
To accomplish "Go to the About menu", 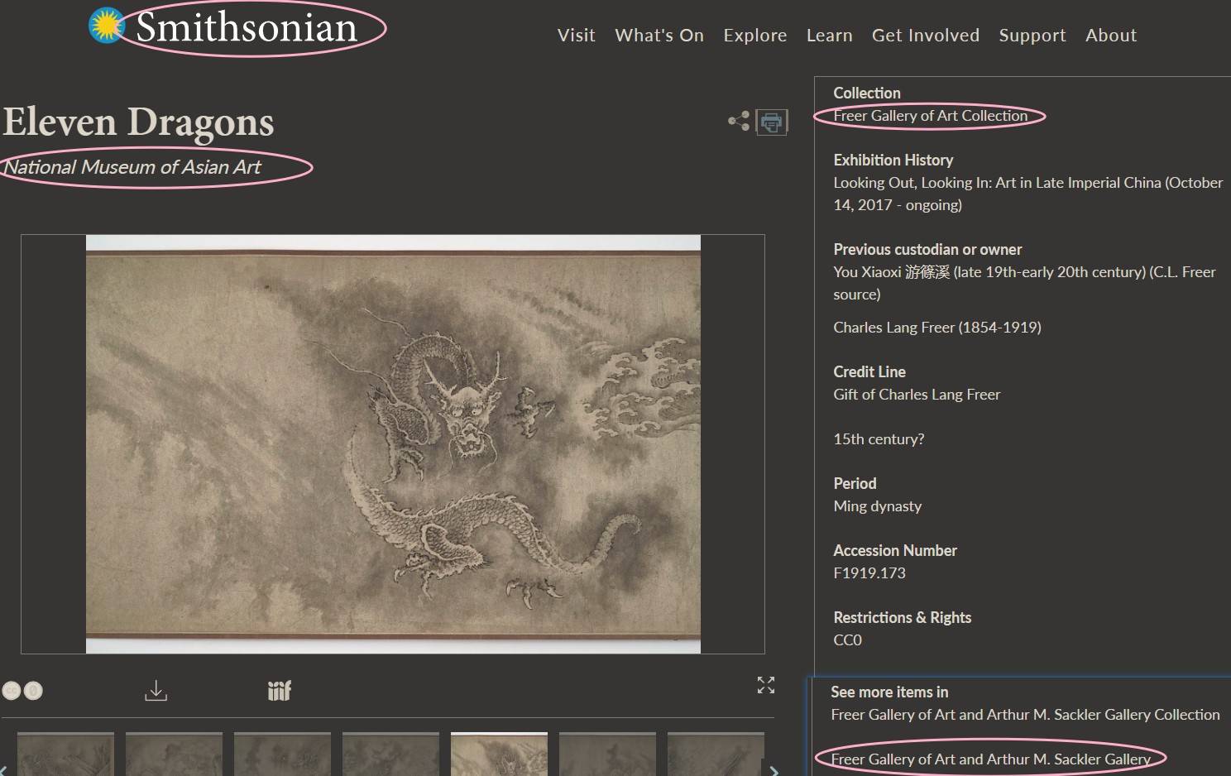I will pyautogui.click(x=1110, y=36).
